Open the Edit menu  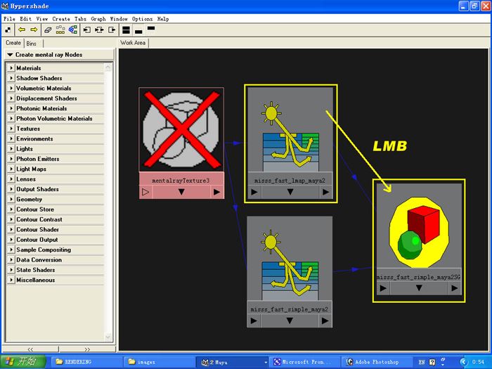point(26,19)
